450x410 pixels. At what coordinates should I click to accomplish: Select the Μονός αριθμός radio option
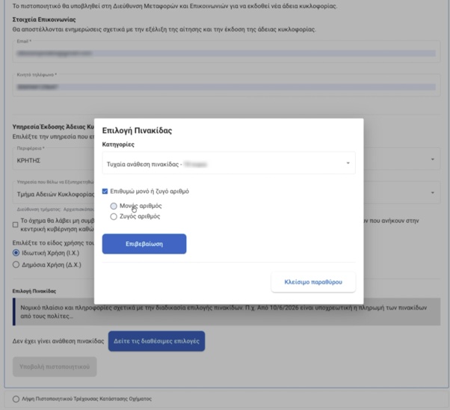(114, 206)
